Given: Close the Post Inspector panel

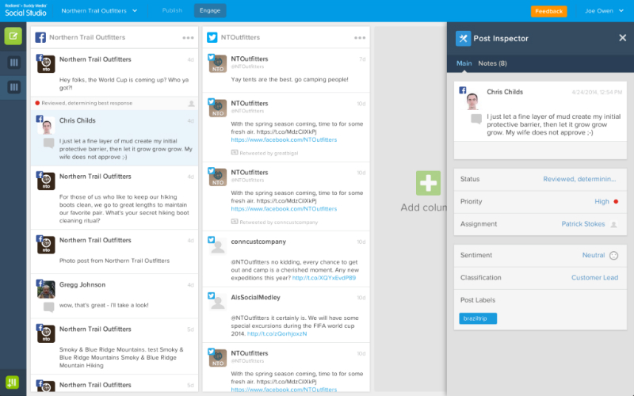Looking at the screenshot, I should tap(623, 38).
